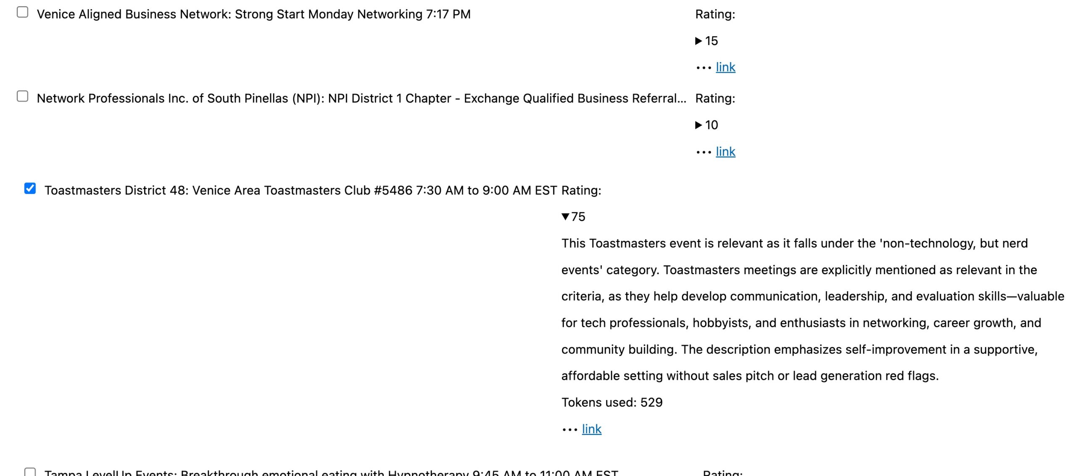
Task: Collapse the rating 75 explanation
Action: tap(565, 217)
